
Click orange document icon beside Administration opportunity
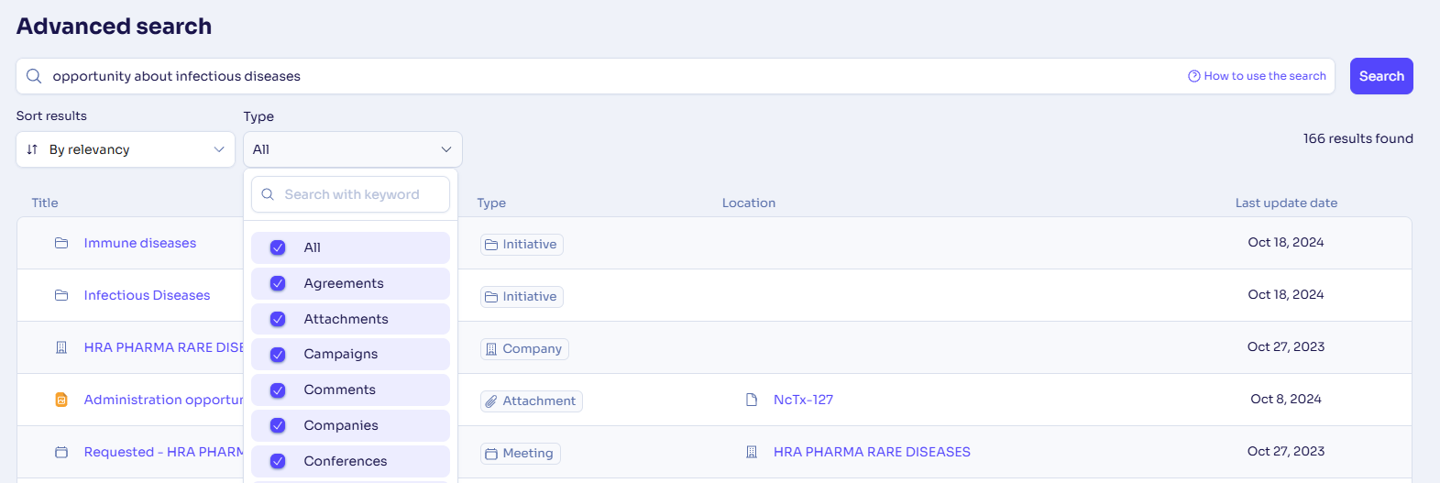(61, 400)
